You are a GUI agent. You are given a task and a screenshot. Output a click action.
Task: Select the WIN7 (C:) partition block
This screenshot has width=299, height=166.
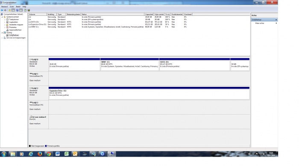[129, 64]
